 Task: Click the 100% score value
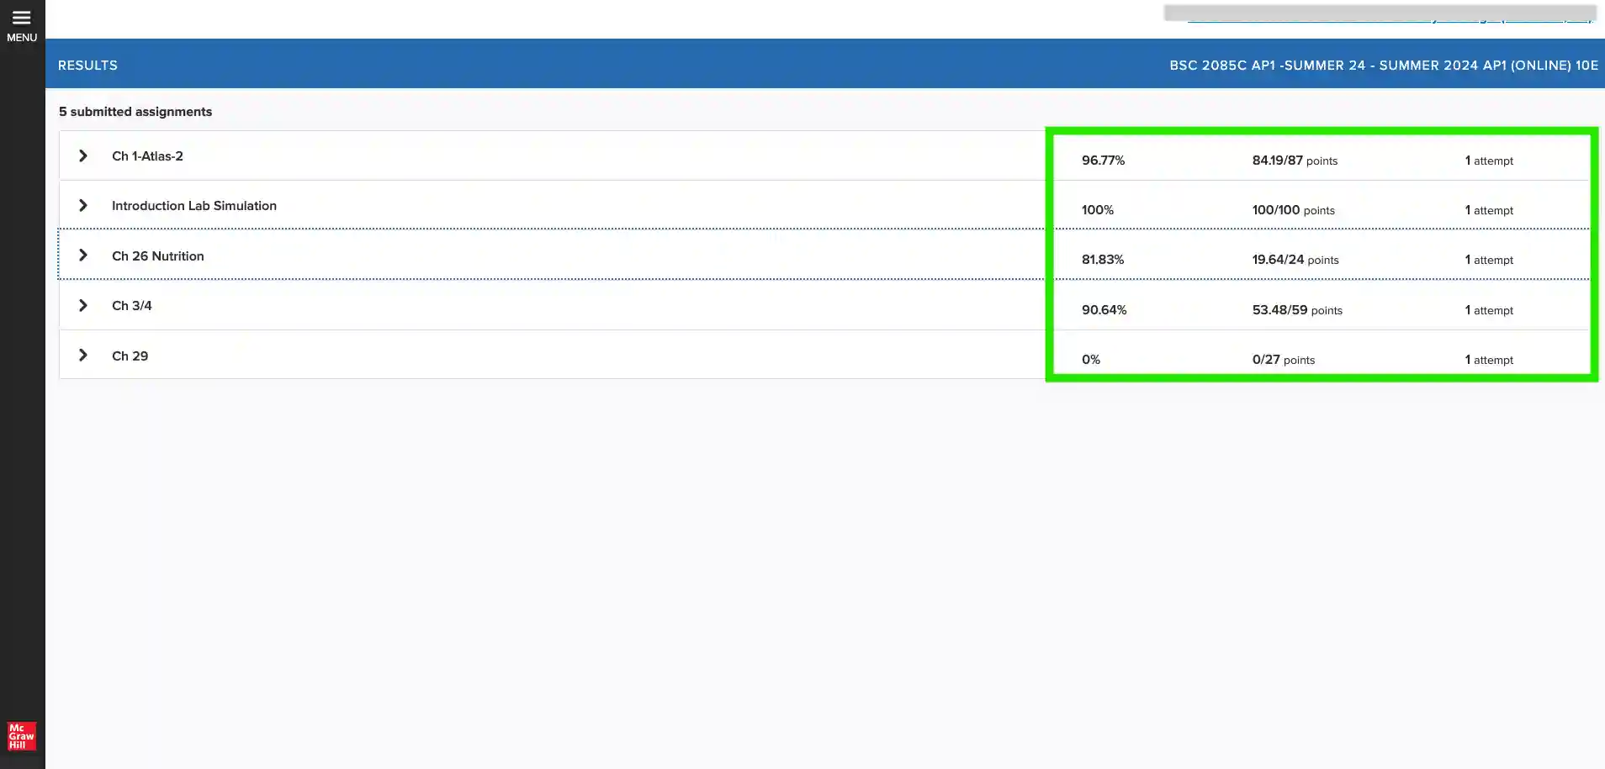click(x=1098, y=209)
